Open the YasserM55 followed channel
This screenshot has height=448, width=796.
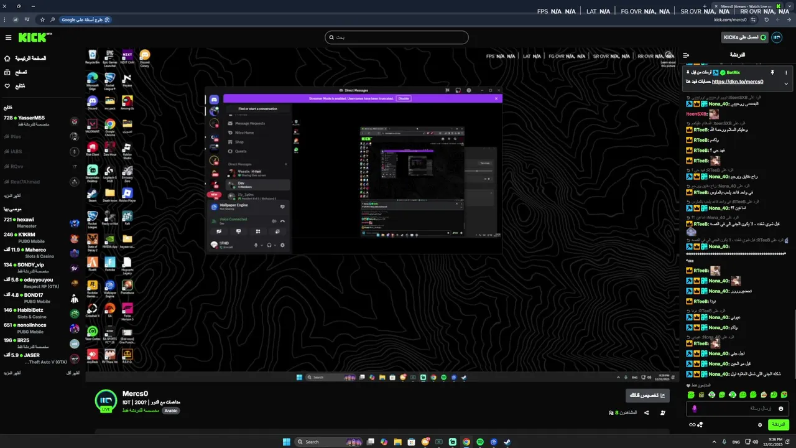pyautogui.click(x=41, y=121)
